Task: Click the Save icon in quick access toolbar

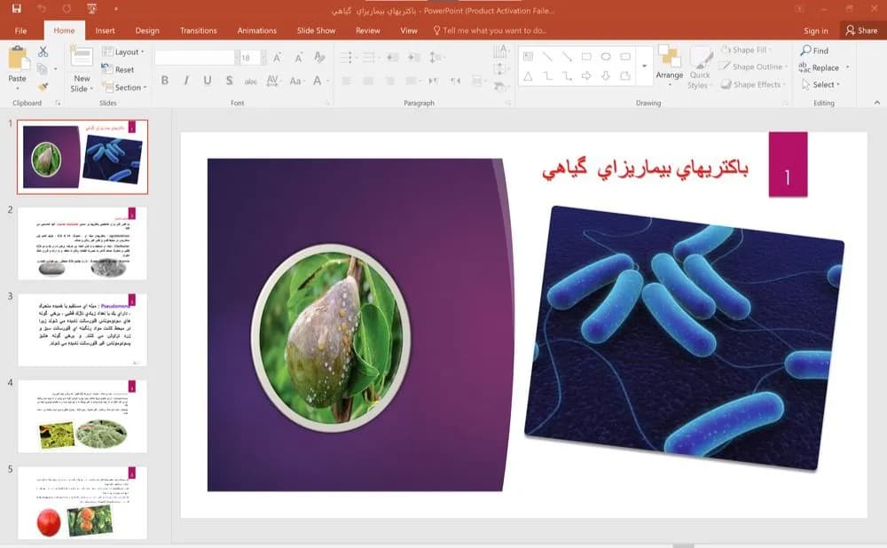Action: click(16, 9)
